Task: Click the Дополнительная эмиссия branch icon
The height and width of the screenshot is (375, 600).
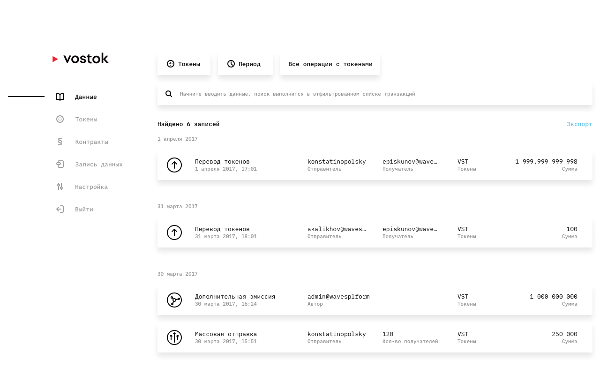Action: (174, 300)
